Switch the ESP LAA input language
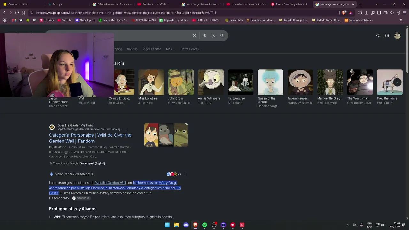409x230 pixels. tap(369, 225)
